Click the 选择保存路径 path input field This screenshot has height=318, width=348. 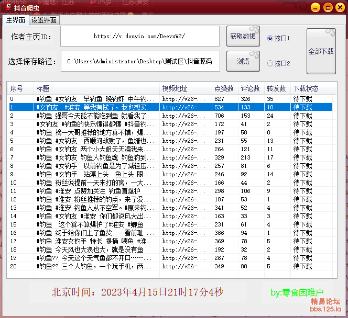click(x=140, y=61)
